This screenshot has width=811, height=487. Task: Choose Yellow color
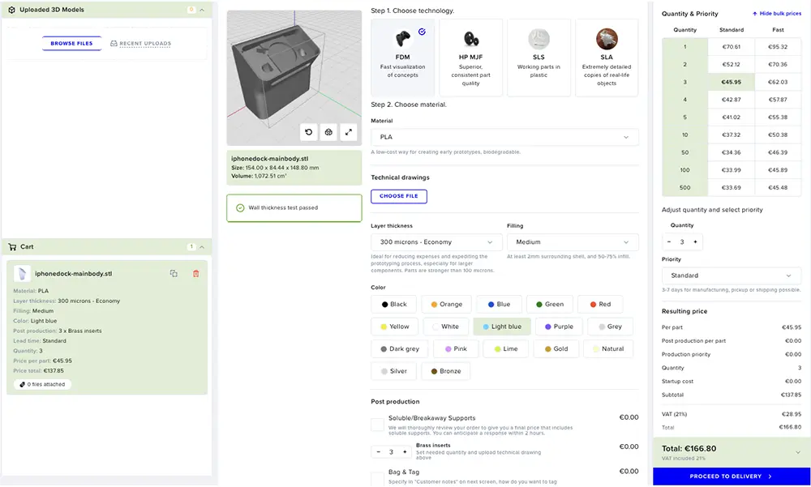pyautogui.click(x=395, y=327)
